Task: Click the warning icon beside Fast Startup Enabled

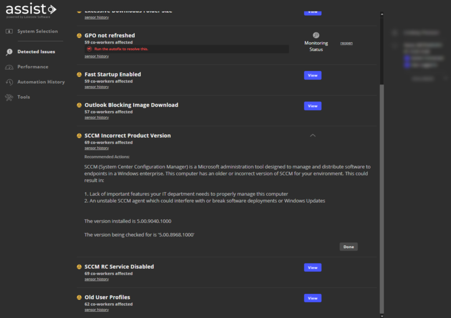Action: [x=79, y=75]
